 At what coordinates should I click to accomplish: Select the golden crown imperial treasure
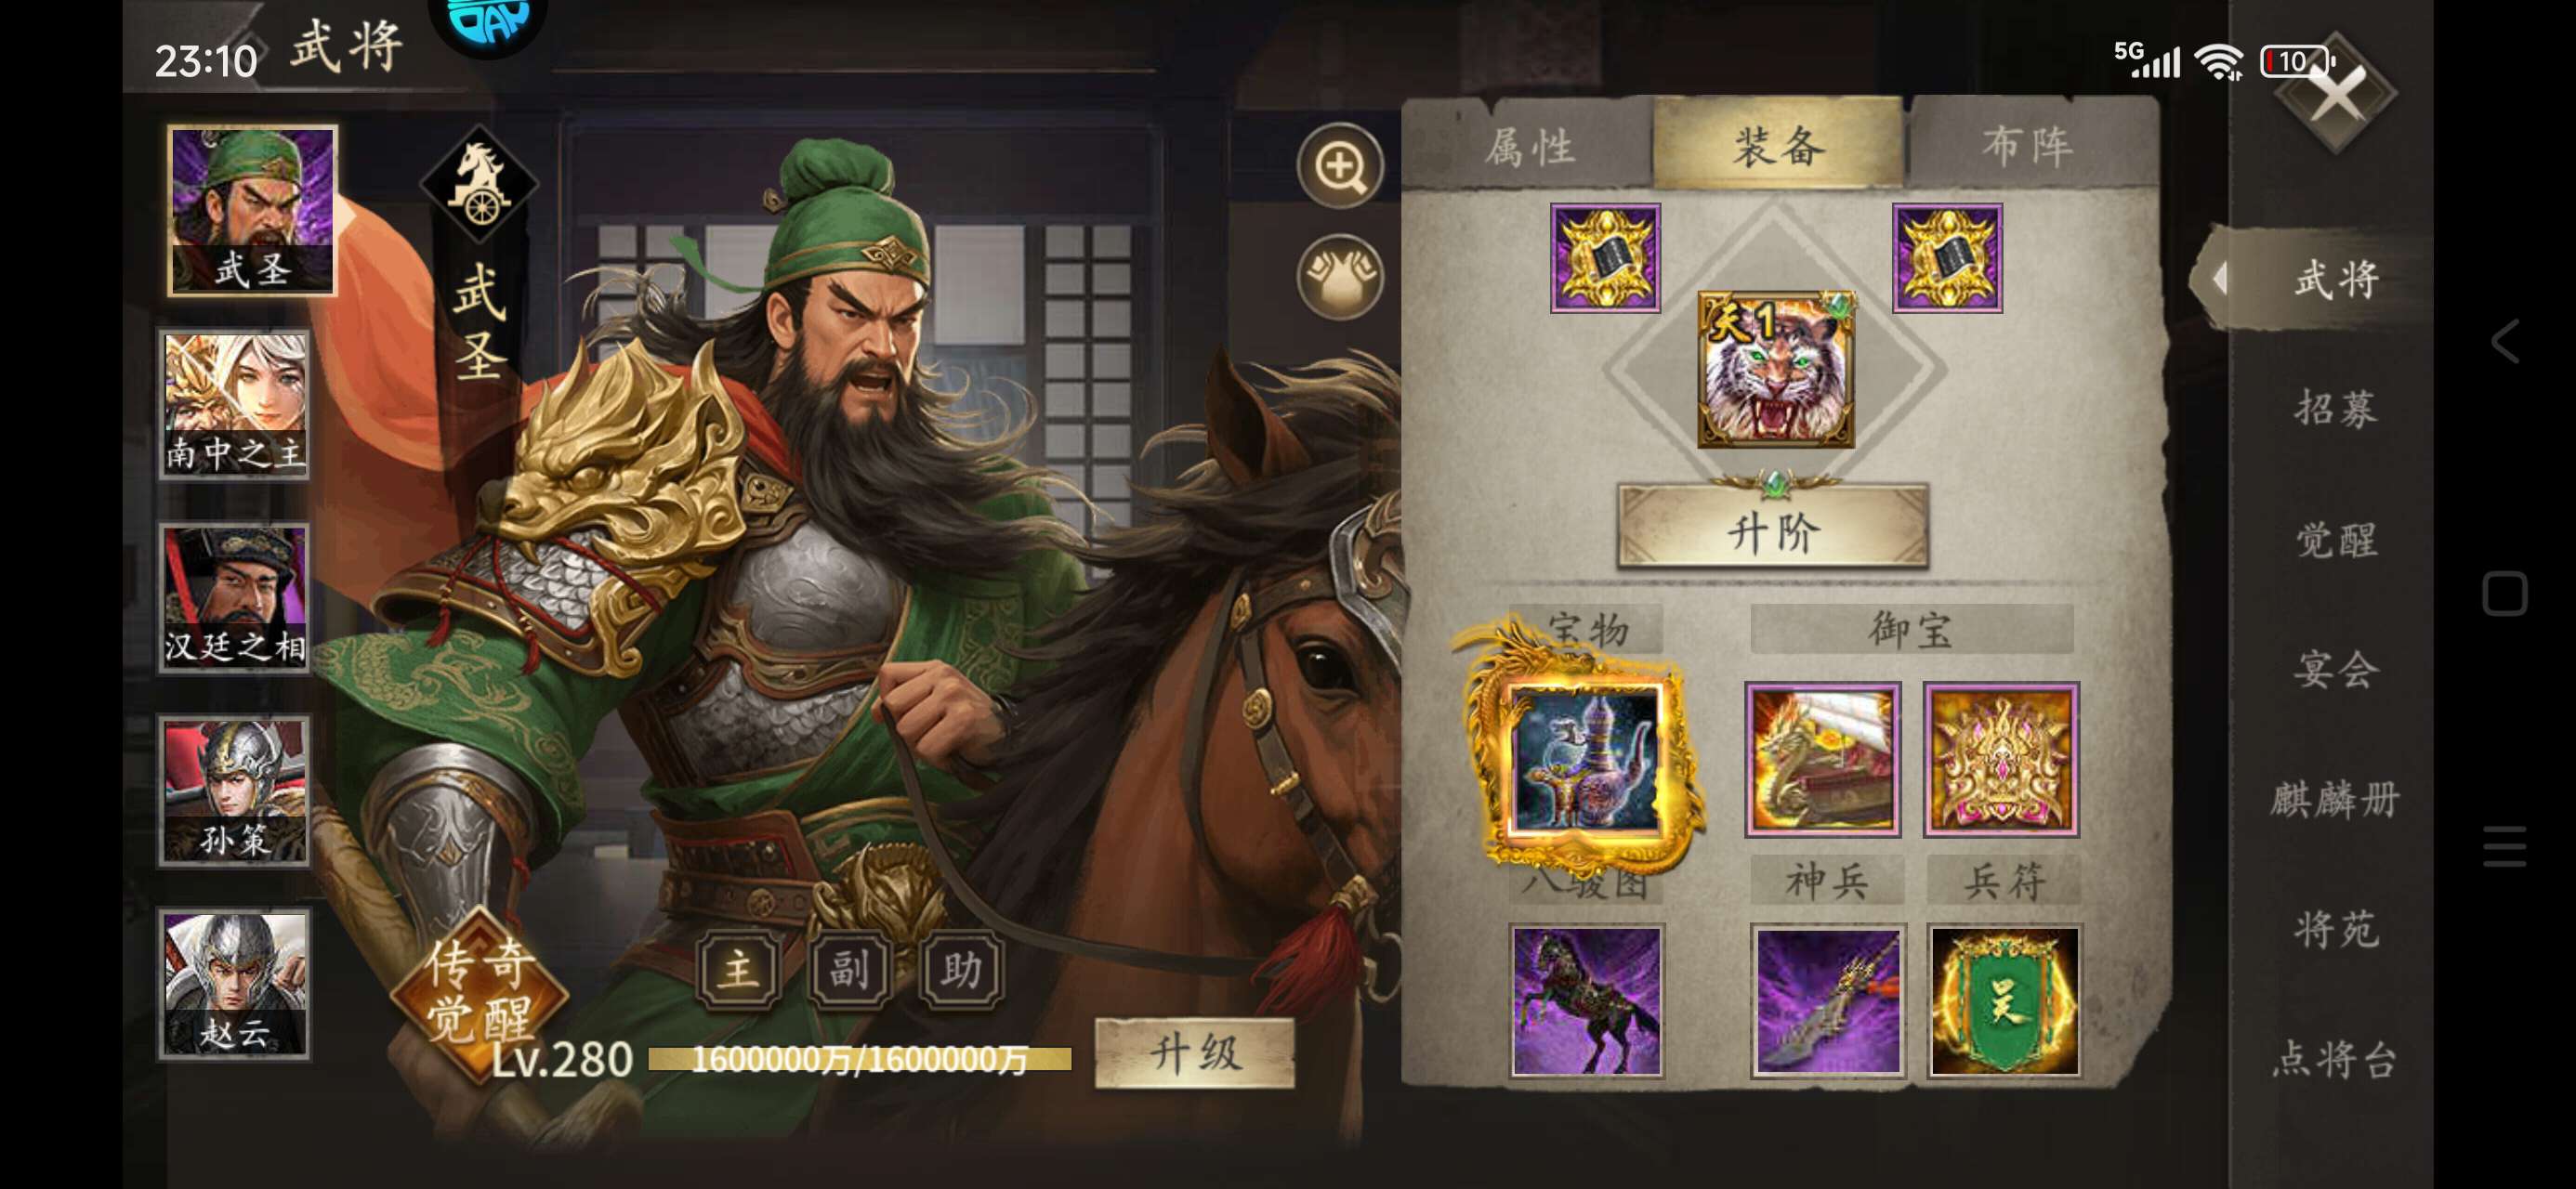point(2001,759)
